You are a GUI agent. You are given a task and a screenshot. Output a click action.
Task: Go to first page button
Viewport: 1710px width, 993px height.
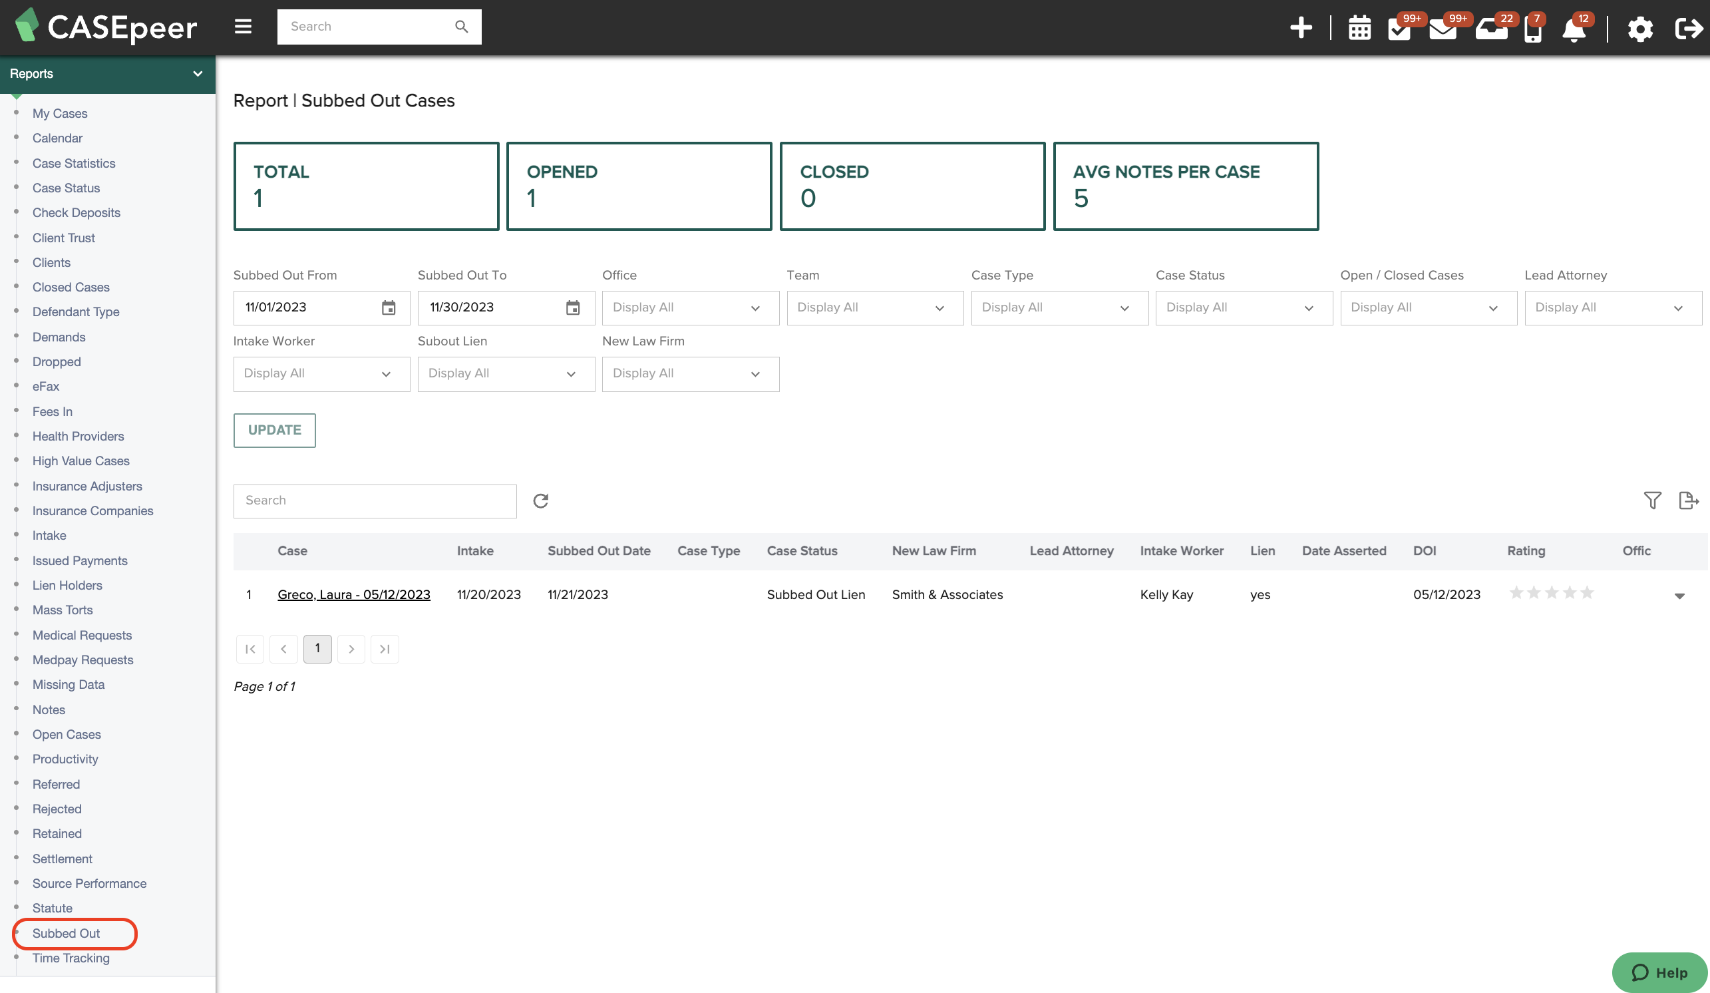250,649
